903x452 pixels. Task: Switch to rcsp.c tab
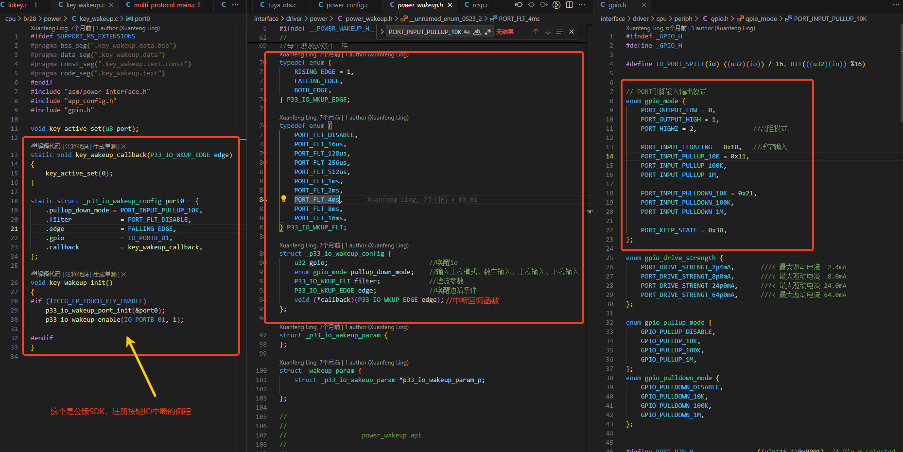pos(480,5)
